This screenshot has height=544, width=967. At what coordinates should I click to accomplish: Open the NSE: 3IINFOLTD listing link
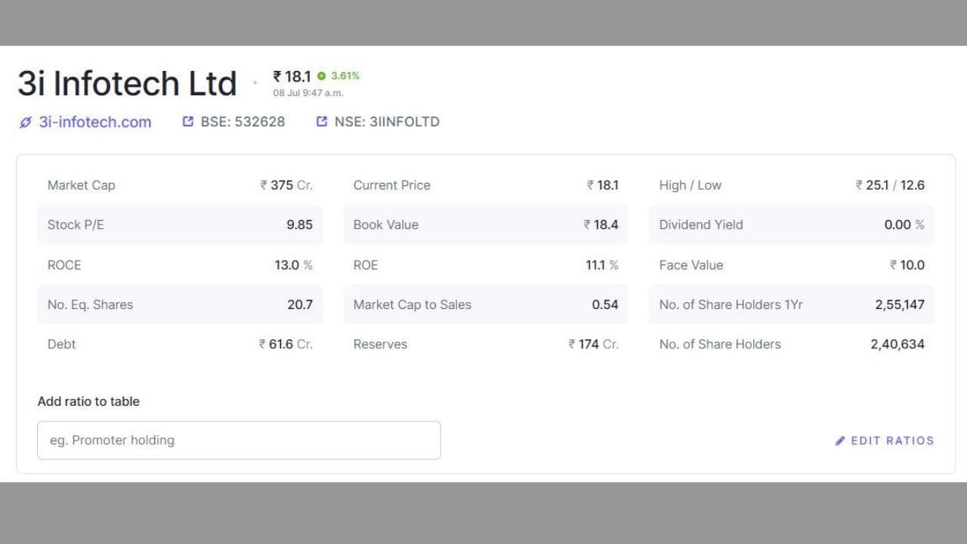pyautogui.click(x=387, y=122)
